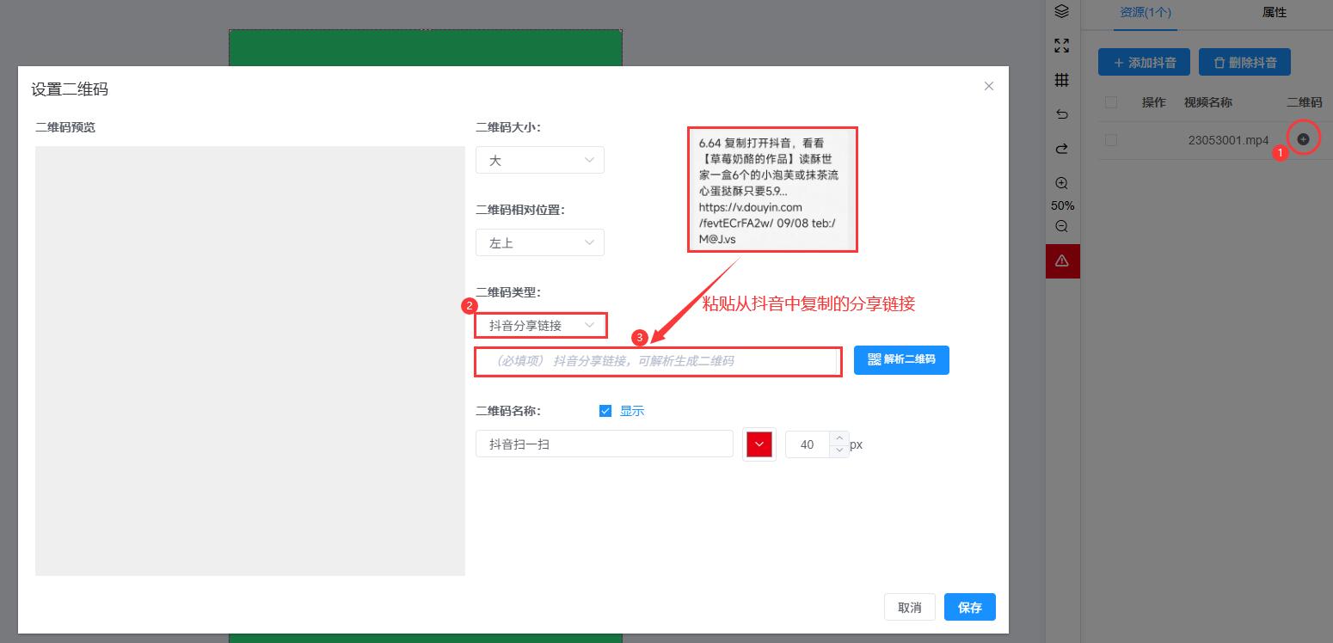
Task: Tick the header select-all checkbox in the resource table
Action: click(1111, 102)
